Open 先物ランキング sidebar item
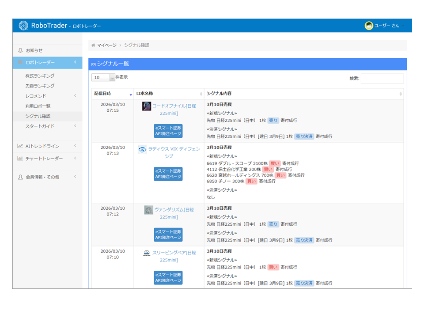Image resolution: width=424 pixels, height=318 pixels. click(40, 86)
